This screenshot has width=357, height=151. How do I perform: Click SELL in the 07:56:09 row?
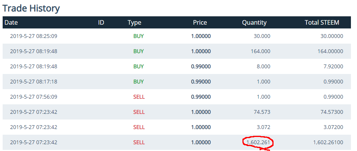pyautogui.click(x=139, y=97)
